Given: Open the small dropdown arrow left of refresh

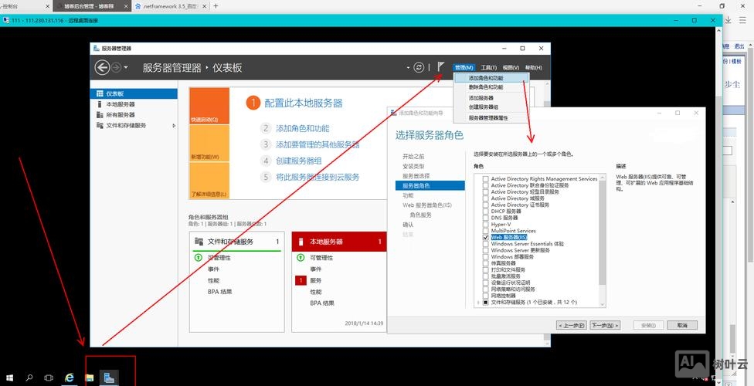Looking at the screenshot, I should tap(408, 68).
